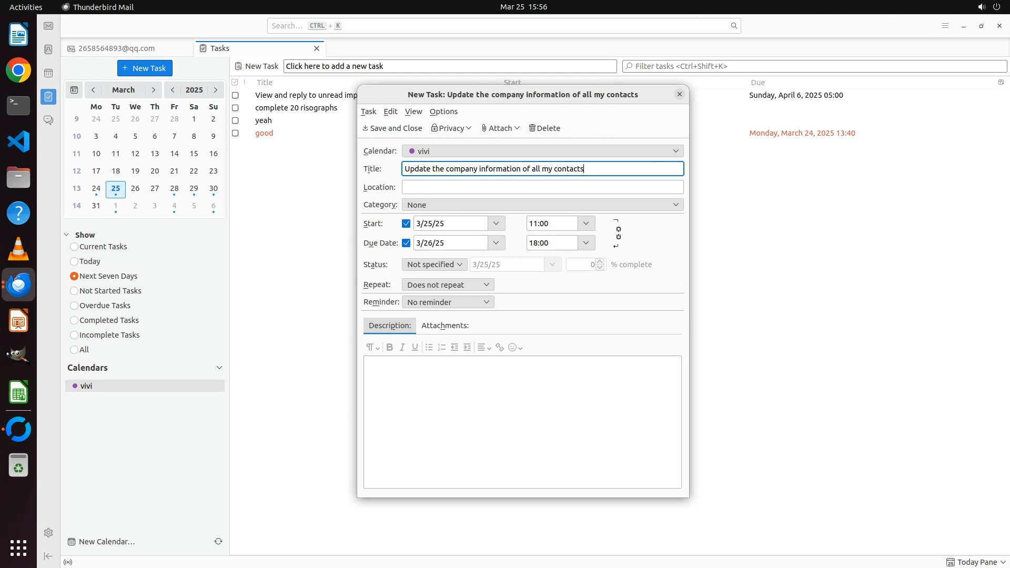Image resolution: width=1010 pixels, height=568 pixels.
Task: Click the Bold formatting icon
Action: point(389,347)
